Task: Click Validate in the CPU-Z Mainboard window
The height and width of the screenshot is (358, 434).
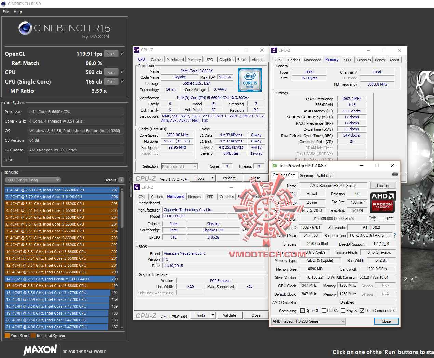Action: (x=229, y=315)
